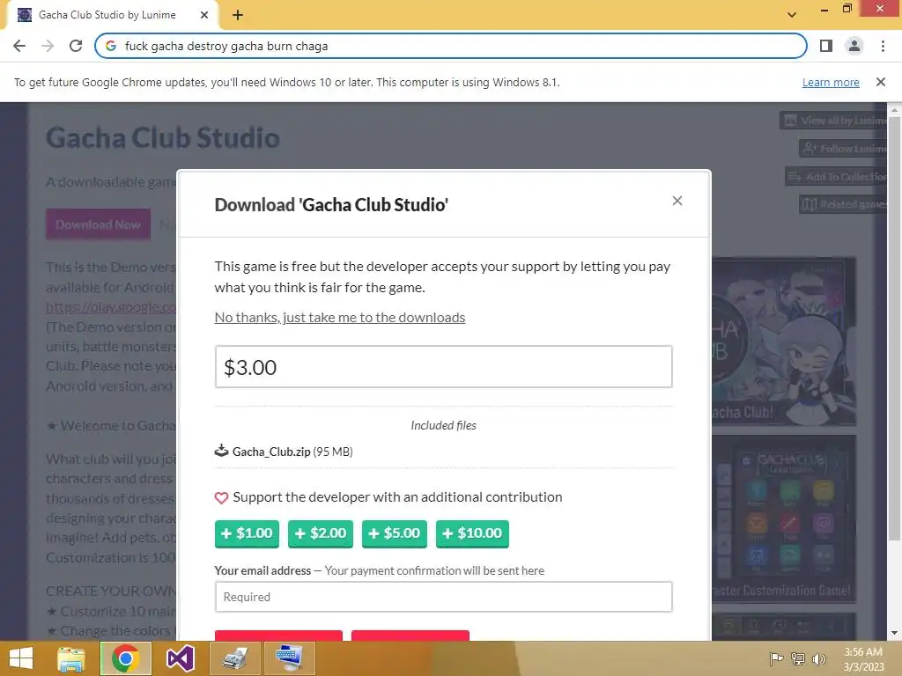
Task: Open File Explorer from the taskbar
Action: [70, 658]
